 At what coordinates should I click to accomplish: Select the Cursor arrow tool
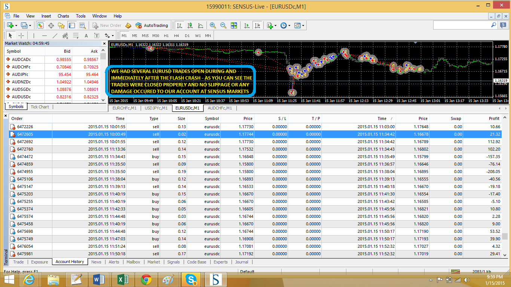tap(10, 36)
